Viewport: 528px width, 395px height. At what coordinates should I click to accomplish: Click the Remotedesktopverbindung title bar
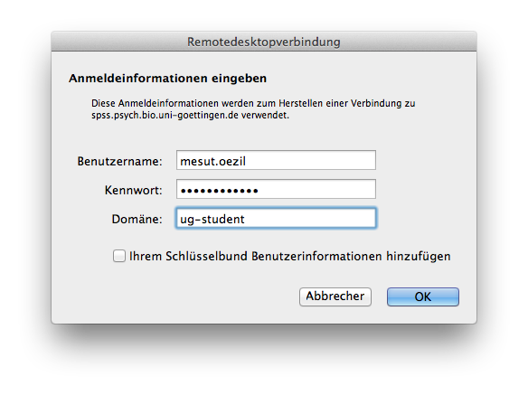264,42
